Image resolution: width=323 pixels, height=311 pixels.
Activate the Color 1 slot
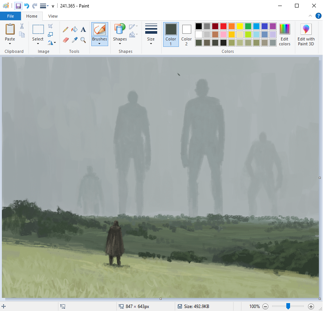pos(171,34)
